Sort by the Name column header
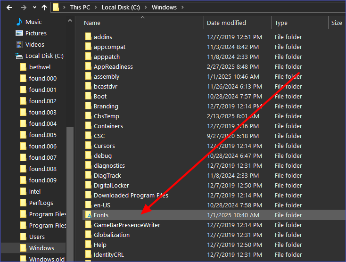 click(92, 23)
